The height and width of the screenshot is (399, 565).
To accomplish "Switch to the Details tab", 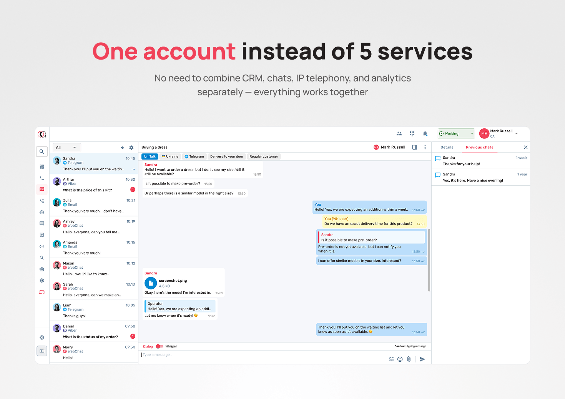I will tap(447, 147).
